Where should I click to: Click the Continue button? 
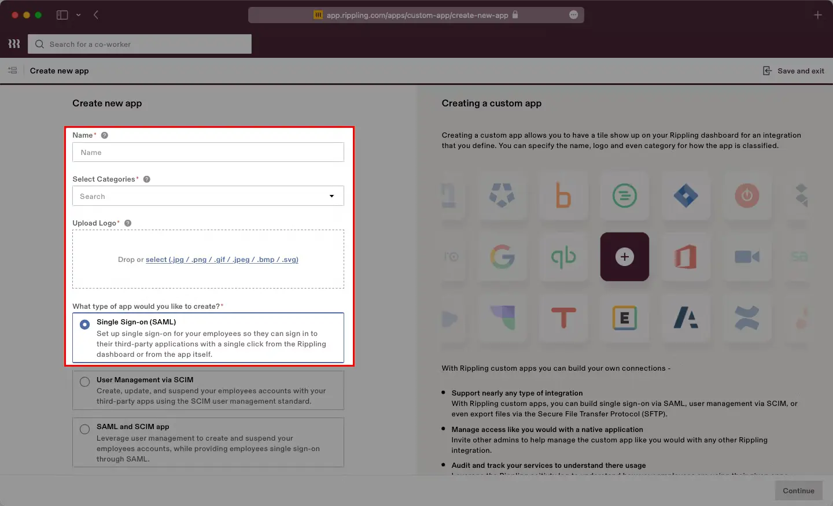(798, 490)
